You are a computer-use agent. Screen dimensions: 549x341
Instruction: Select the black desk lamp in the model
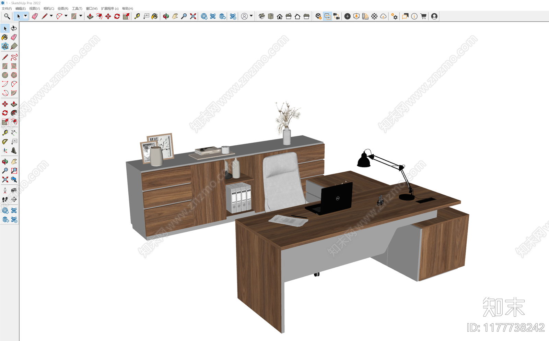[x=386, y=175]
